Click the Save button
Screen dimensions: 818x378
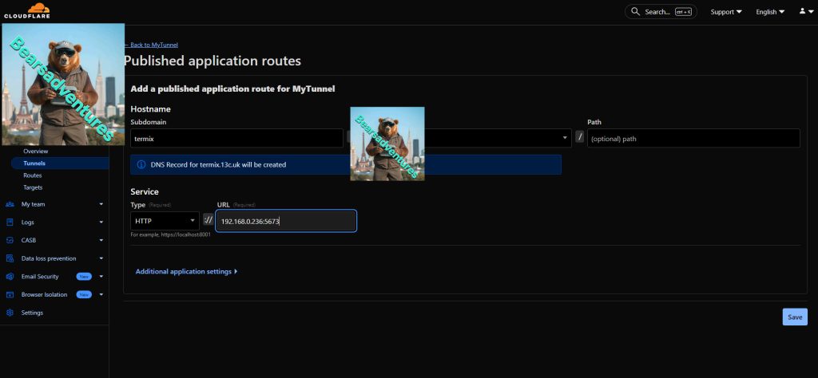(794, 317)
